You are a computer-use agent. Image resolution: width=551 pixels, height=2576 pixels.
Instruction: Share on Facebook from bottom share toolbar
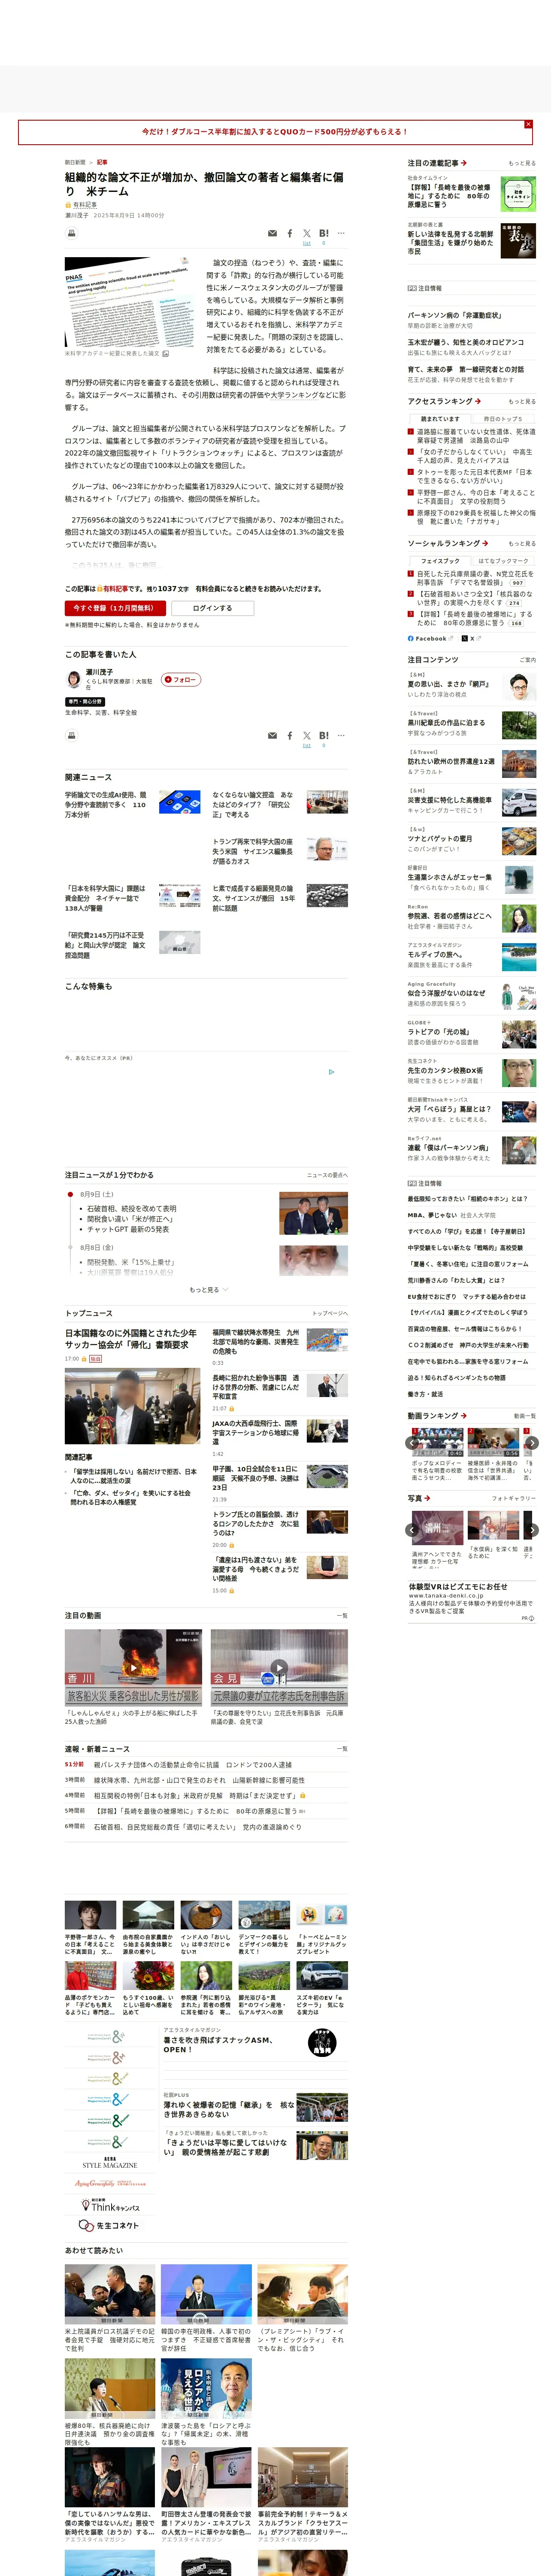coord(290,735)
